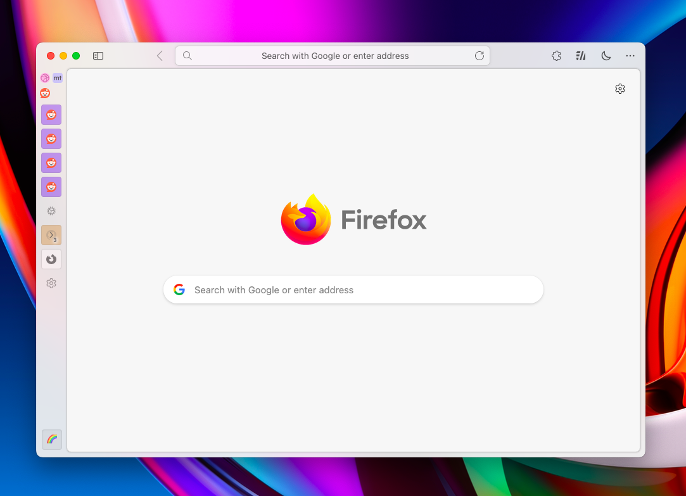Open the pinned 'mt' site icon
The width and height of the screenshot is (686, 496).
pyautogui.click(x=58, y=78)
